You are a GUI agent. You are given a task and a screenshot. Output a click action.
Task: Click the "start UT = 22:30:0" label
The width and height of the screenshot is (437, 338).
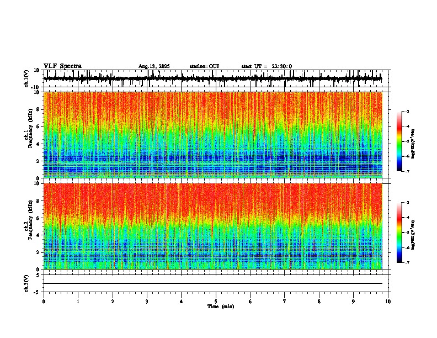pyautogui.click(x=267, y=66)
